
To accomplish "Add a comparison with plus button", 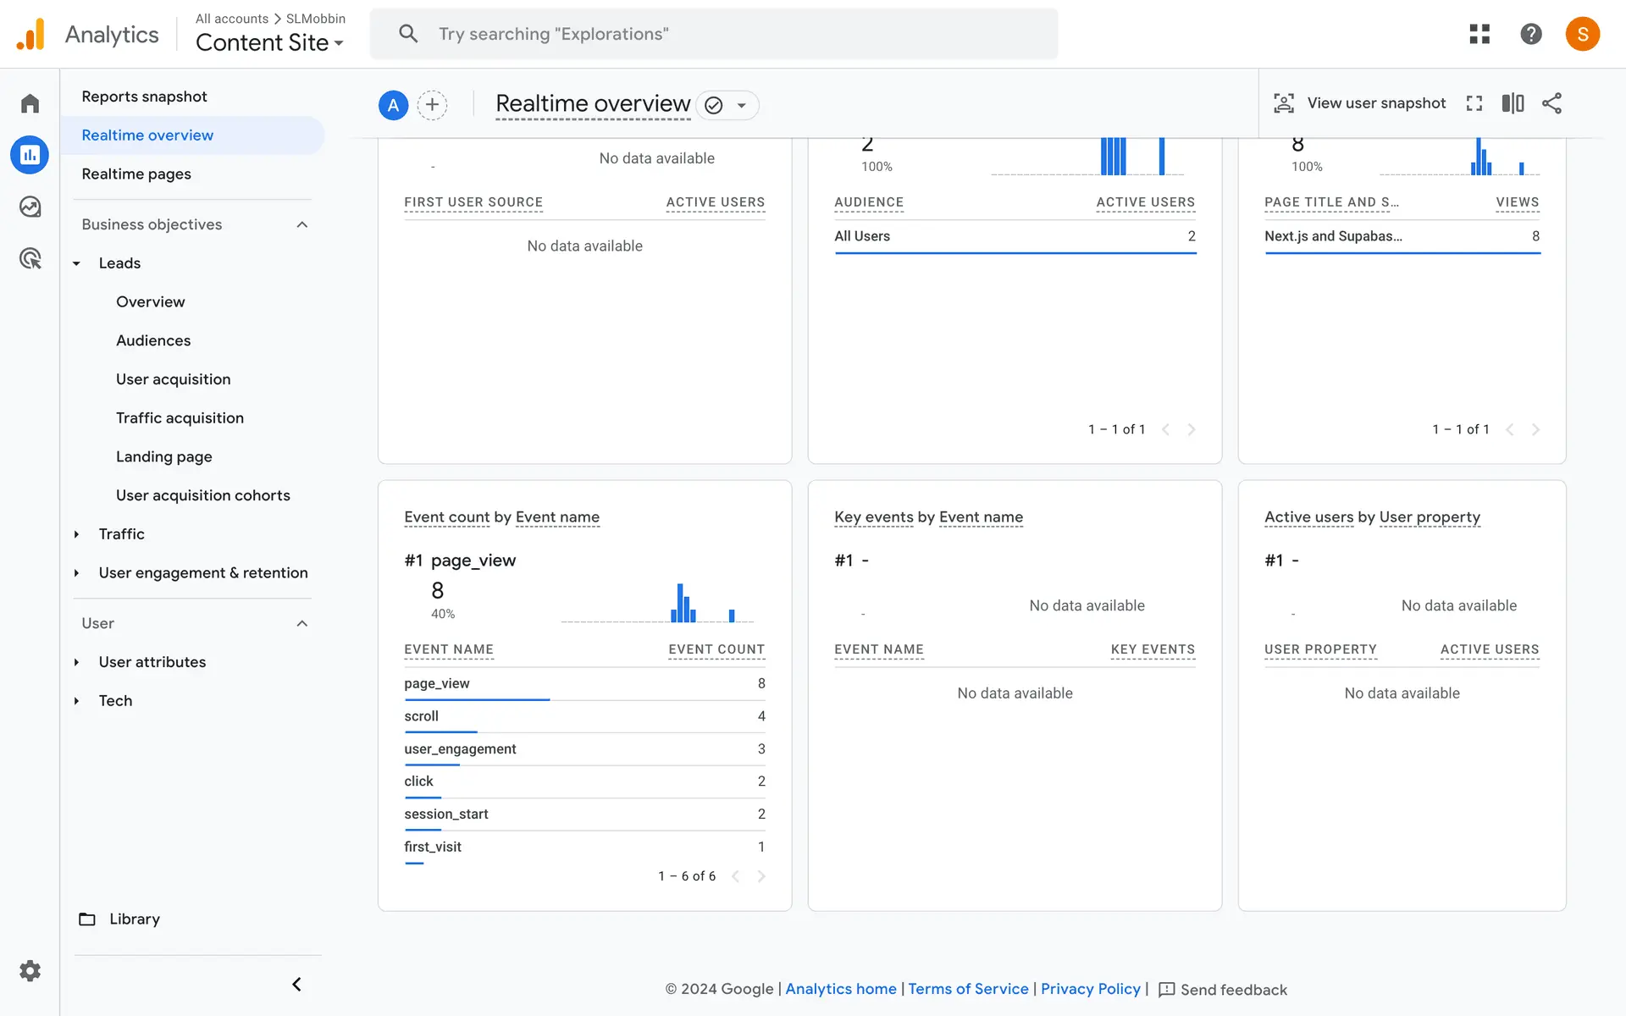I will point(432,105).
